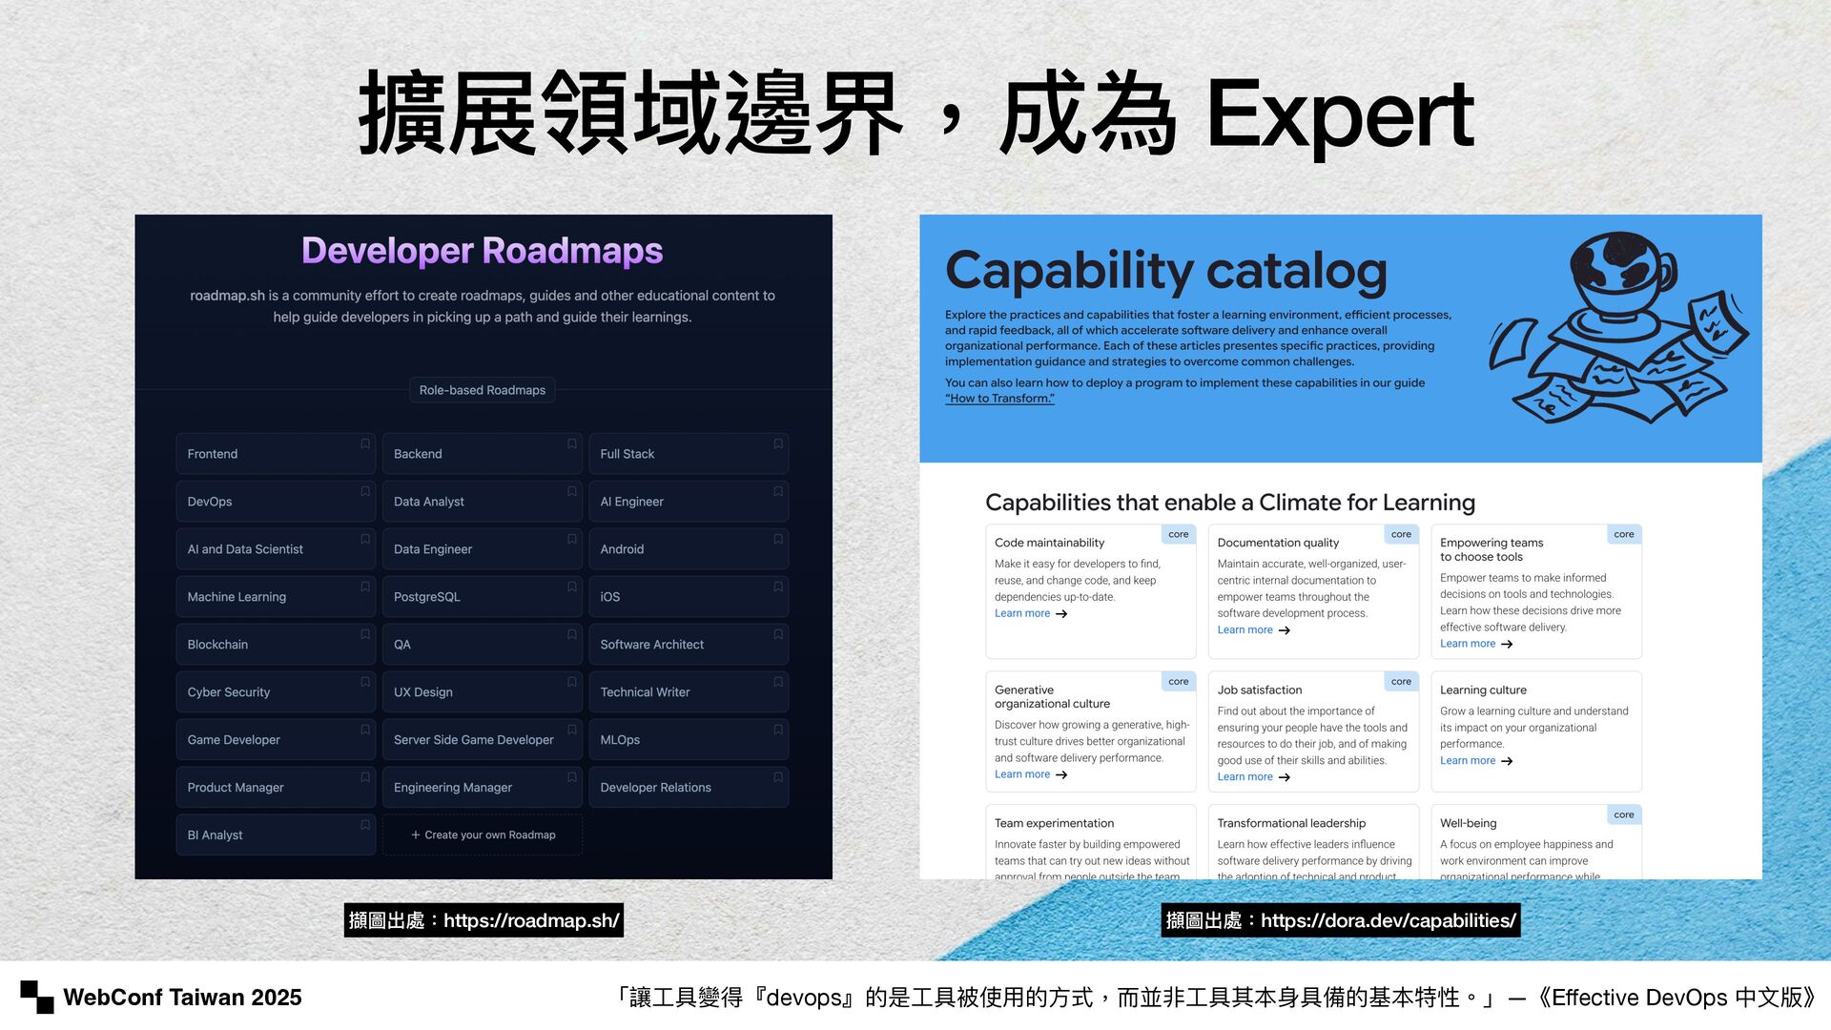Click core tag on Well-being card

click(x=1623, y=815)
